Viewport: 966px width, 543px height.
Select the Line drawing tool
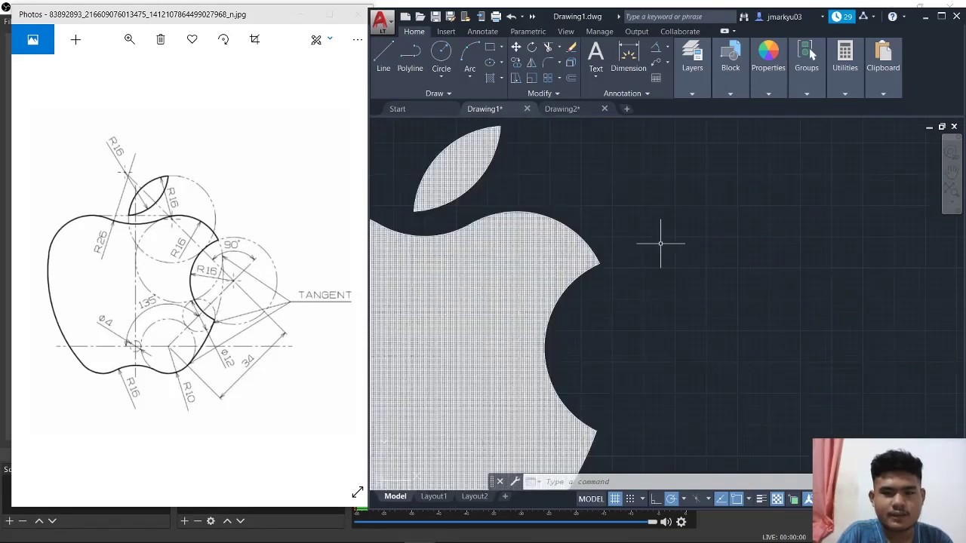[383, 57]
